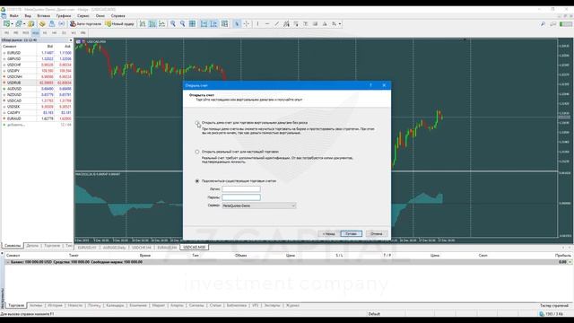Switch chart to candlesticks icon

click(x=152, y=24)
